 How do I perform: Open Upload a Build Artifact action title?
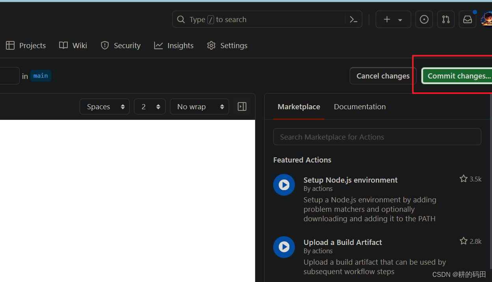click(343, 242)
